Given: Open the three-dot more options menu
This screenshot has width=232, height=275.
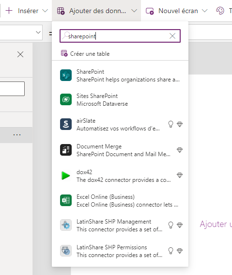Looking at the screenshot, I should pos(17,135).
